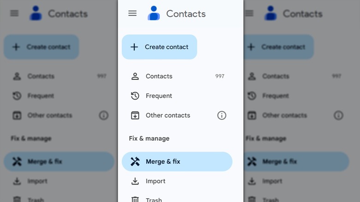
Task: Click the Fix & manage section heading
Action: [149, 138]
